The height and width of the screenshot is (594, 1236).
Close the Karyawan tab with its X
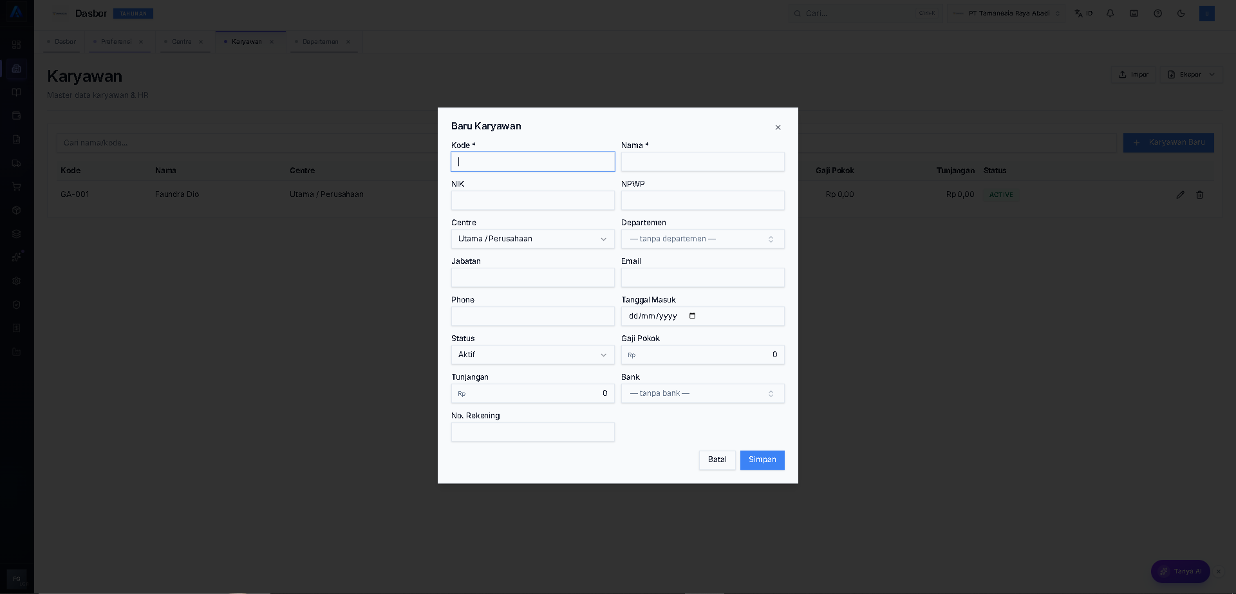click(x=272, y=42)
